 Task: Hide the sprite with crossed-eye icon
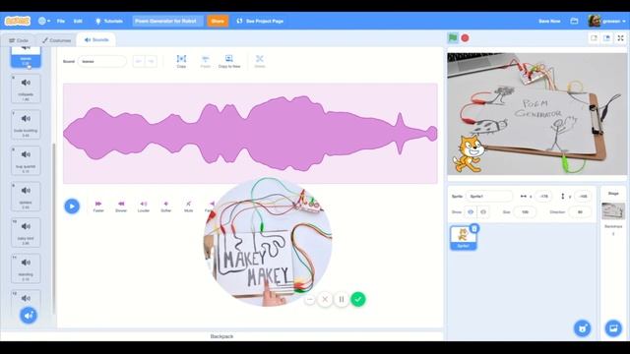(x=483, y=212)
